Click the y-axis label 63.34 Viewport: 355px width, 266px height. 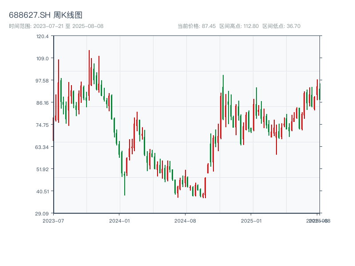coord(42,147)
